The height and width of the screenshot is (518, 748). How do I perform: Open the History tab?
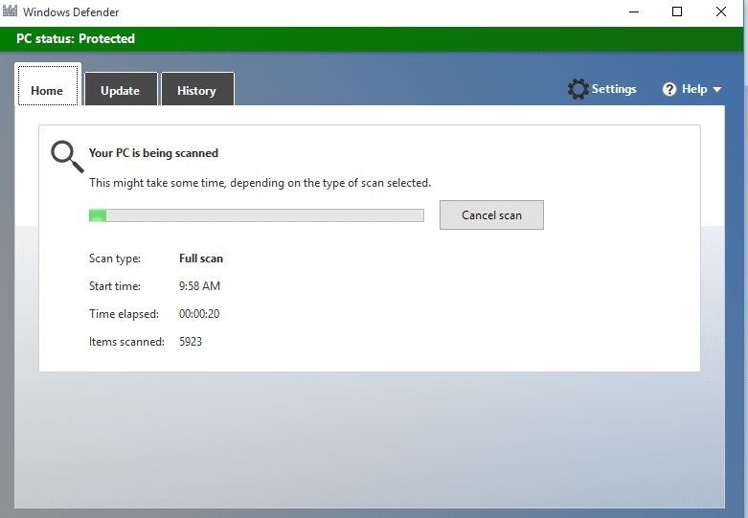pyautogui.click(x=196, y=91)
